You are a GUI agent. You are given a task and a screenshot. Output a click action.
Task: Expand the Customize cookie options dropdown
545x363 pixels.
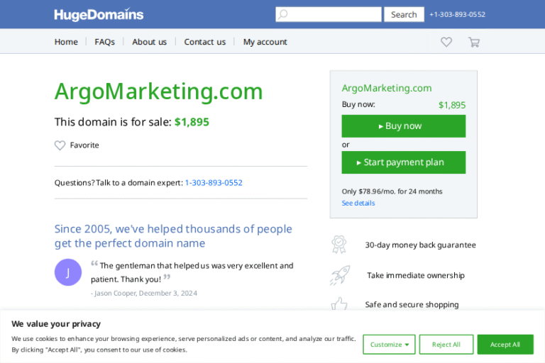click(x=389, y=345)
